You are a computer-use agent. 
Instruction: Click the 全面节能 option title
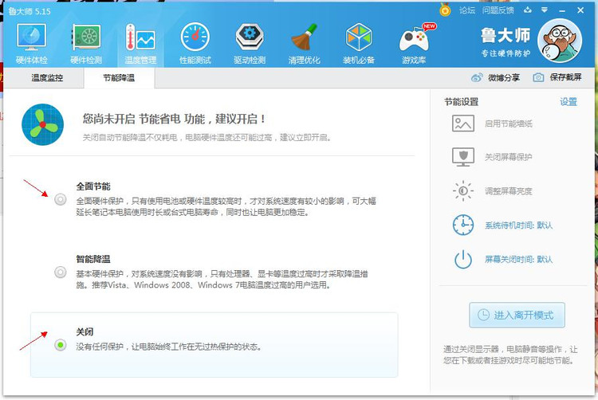[93, 186]
